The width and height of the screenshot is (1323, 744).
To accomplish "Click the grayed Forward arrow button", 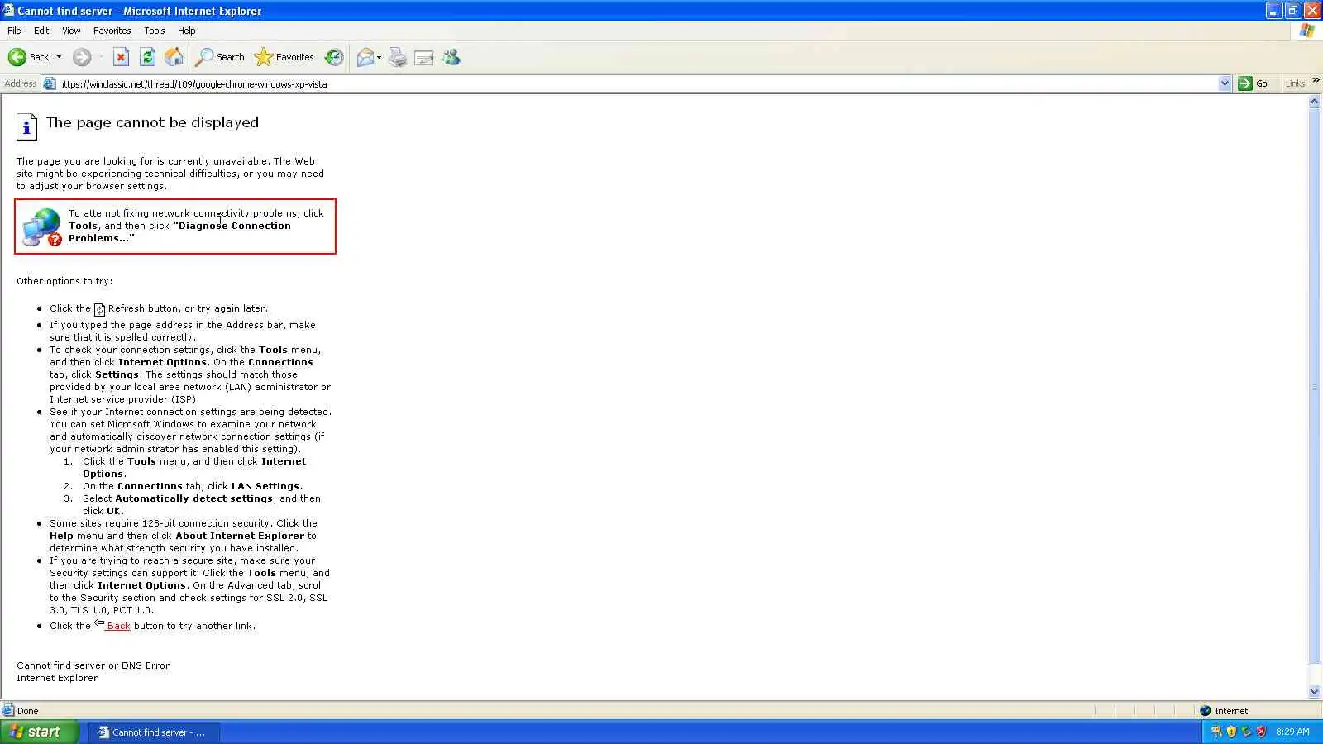I will pyautogui.click(x=81, y=57).
